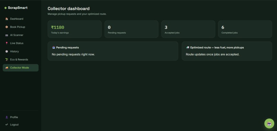Click the Accepted jobs label

(172, 33)
